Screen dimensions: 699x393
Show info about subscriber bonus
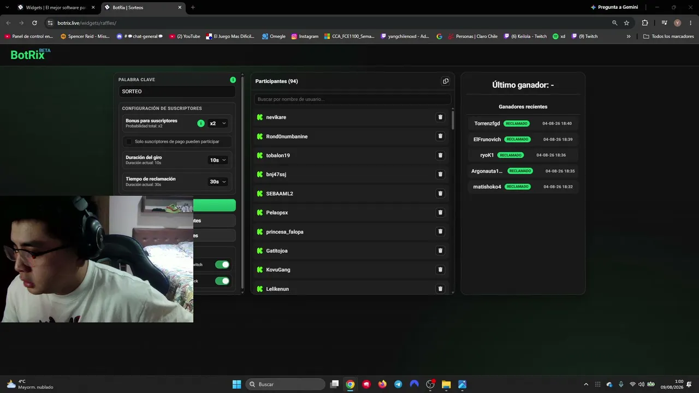click(x=200, y=123)
